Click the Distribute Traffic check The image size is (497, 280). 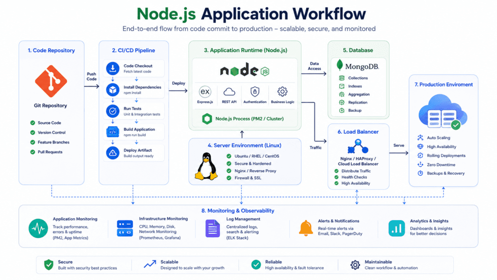coord(337,171)
